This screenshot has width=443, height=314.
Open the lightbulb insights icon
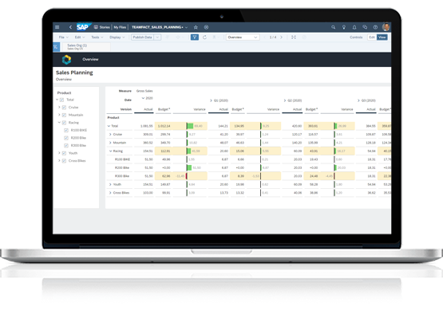click(344, 27)
